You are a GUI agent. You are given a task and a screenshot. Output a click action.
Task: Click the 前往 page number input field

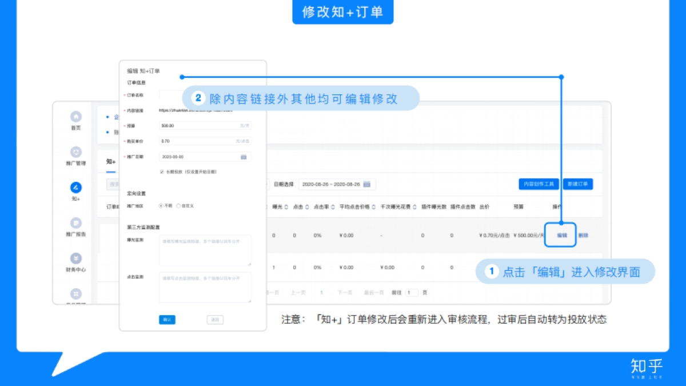coord(412,292)
